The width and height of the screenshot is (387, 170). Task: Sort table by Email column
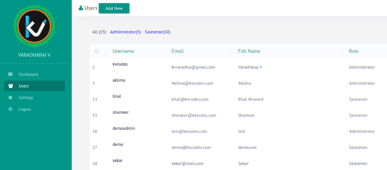tap(177, 51)
